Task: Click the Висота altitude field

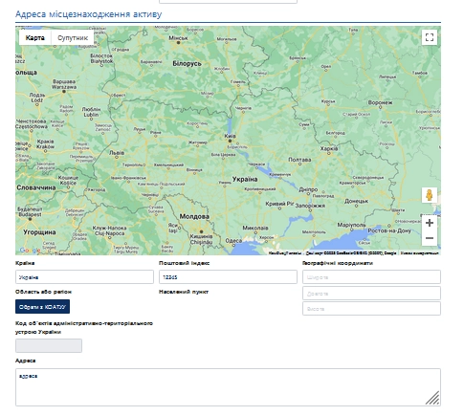Action: pyautogui.click(x=371, y=309)
